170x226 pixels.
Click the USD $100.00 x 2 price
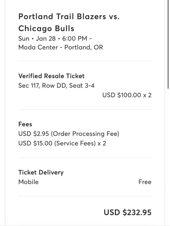coord(127,95)
